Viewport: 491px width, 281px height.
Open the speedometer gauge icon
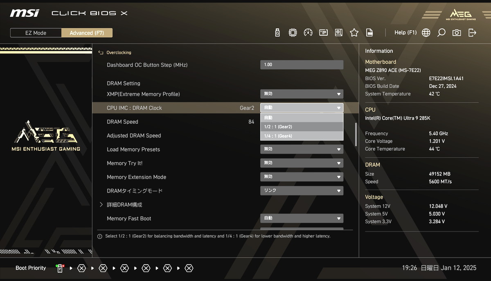point(308,33)
